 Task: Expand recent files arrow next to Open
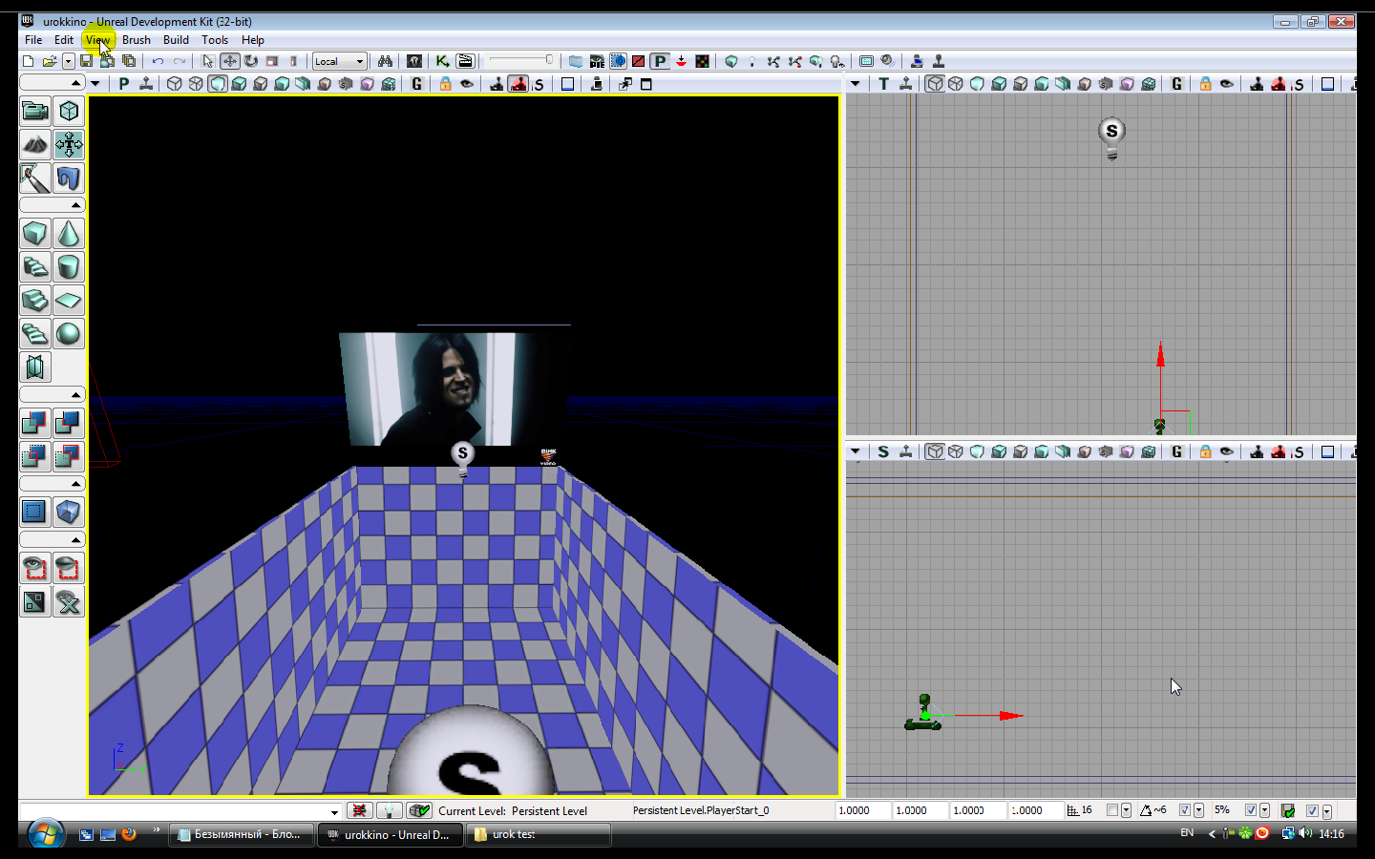click(68, 61)
